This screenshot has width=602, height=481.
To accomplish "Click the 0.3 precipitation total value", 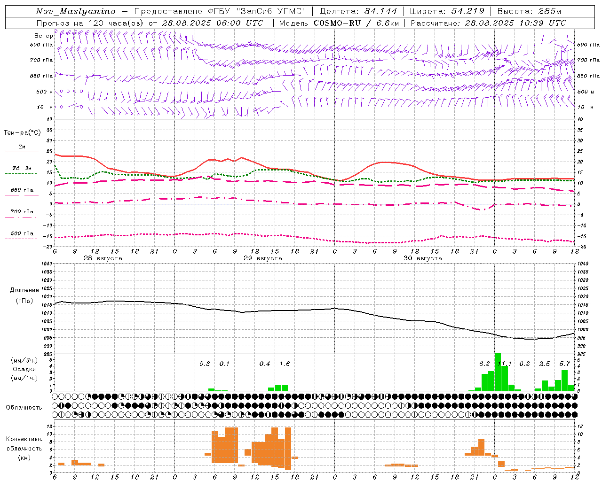I will click(205, 364).
